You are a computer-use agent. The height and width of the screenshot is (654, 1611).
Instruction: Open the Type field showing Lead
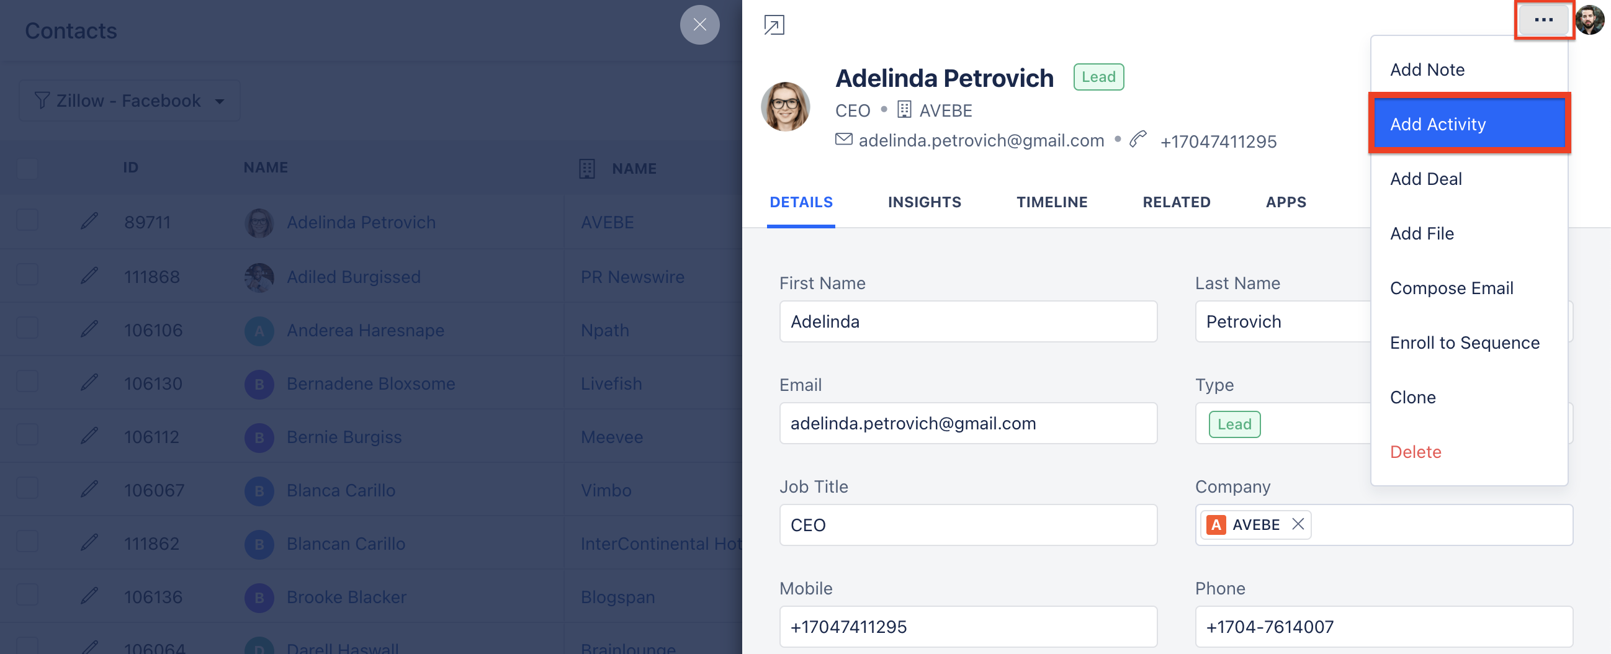1282,423
